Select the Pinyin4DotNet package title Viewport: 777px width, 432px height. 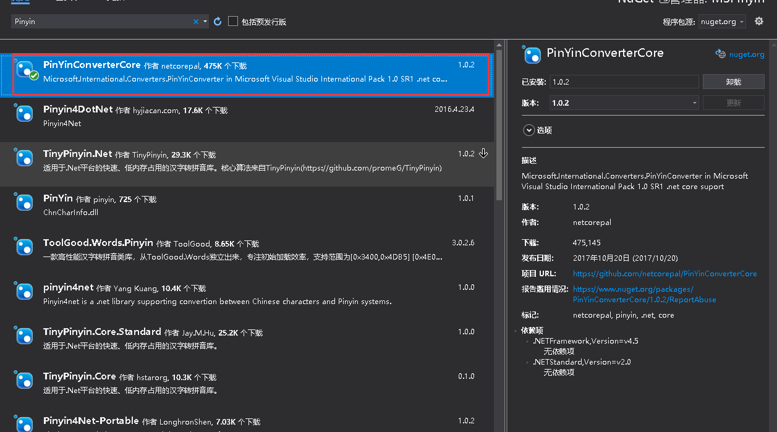pos(78,109)
